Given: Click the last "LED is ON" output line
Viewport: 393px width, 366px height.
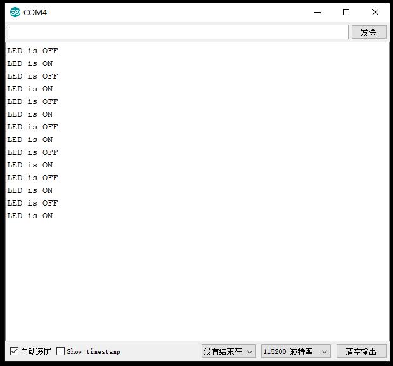Looking at the screenshot, I should click(30, 216).
